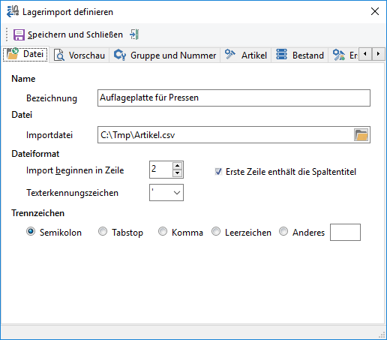
Task: Click the Import beginnen in Zeile number field
Action: pyautogui.click(x=161, y=170)
